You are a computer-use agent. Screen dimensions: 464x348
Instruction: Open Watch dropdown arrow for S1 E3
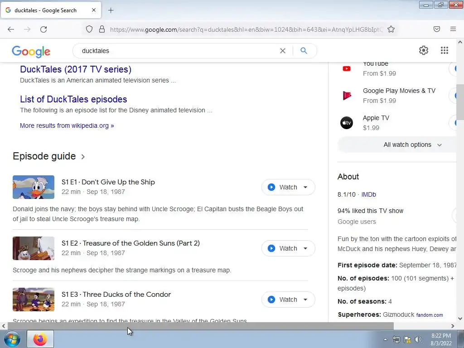305,300
